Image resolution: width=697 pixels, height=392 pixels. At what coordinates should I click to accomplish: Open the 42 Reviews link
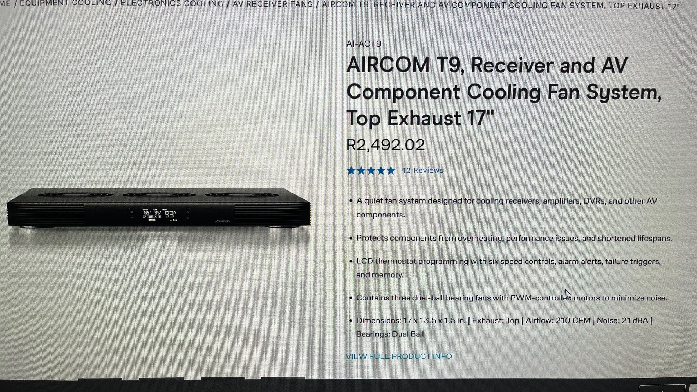(422, 170)
